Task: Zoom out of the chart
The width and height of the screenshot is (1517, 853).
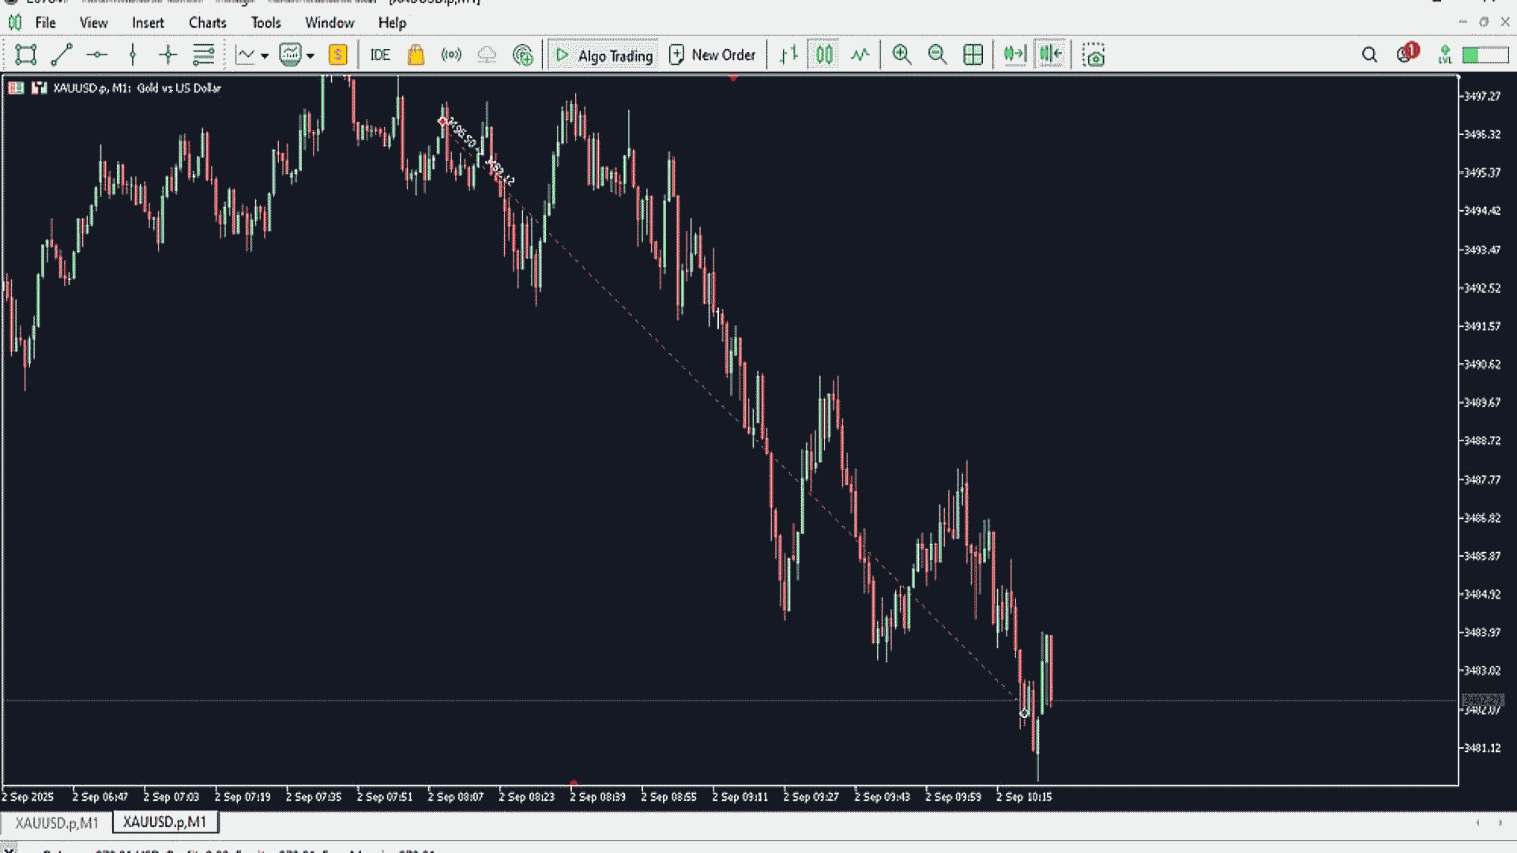Action: click(x=937, y=54)
